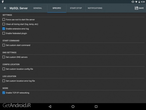Tap the Android home circle button
Viewport: 146px width, 110px height.
[73, 106]
